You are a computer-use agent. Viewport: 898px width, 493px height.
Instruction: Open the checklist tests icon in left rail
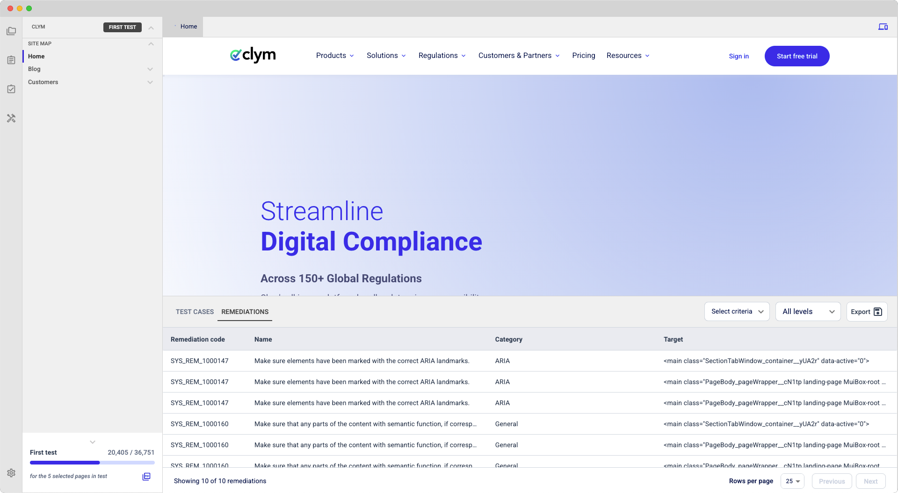[x=11, y=89]
